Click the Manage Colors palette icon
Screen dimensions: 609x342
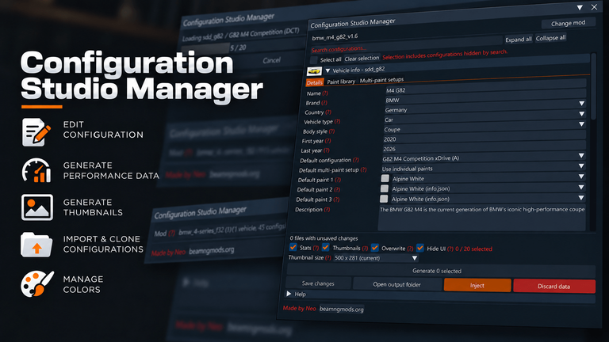coord(37,284)
